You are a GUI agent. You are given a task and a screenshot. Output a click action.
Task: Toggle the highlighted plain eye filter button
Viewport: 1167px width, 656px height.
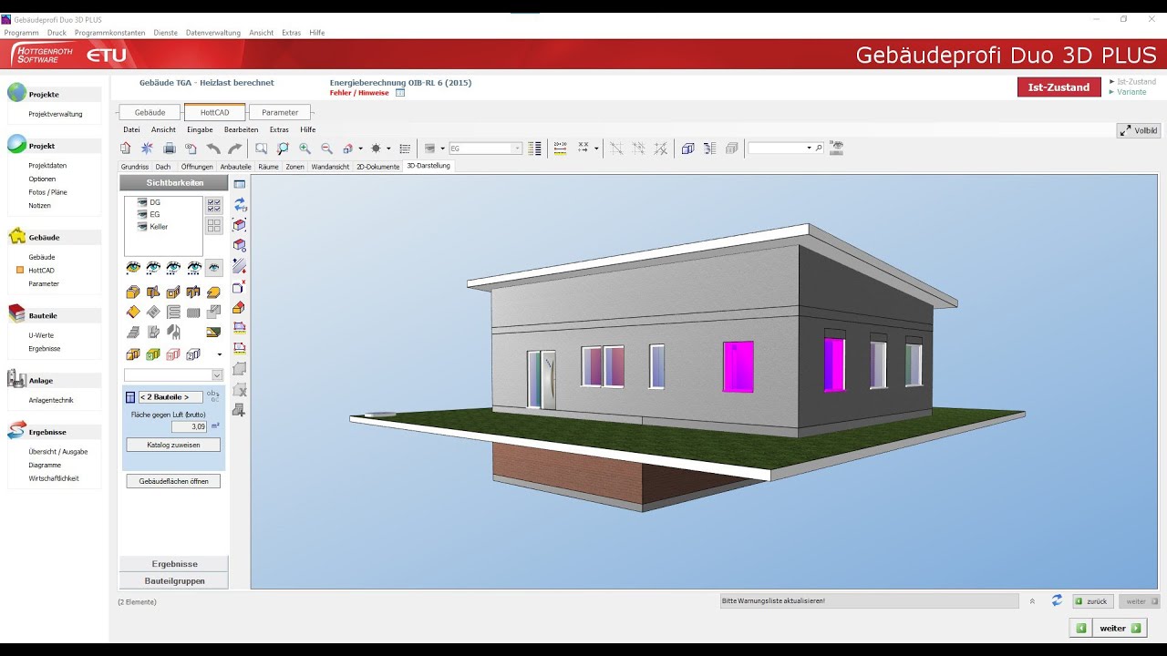click(213, 268)
